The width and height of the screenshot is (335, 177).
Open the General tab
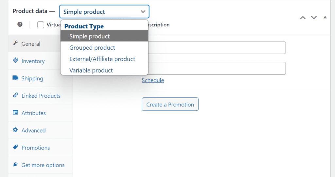pos(34,43)
